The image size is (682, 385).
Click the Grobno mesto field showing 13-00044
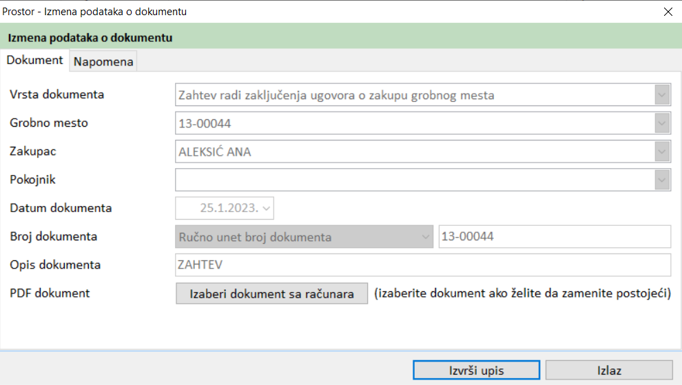[413, 123]
